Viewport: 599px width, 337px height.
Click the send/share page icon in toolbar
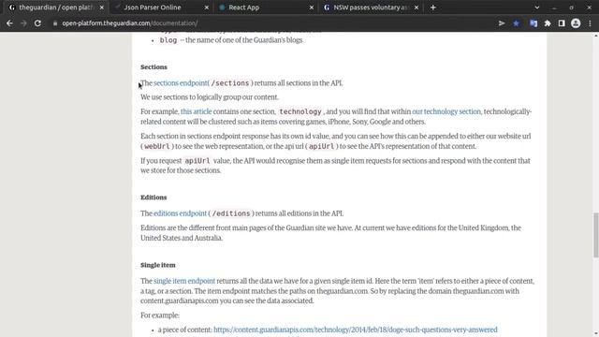(502, 23)
